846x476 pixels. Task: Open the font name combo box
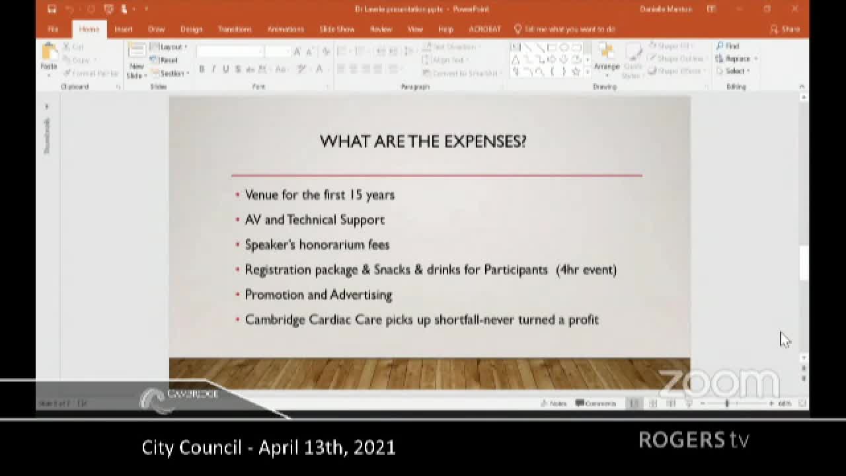229,52
